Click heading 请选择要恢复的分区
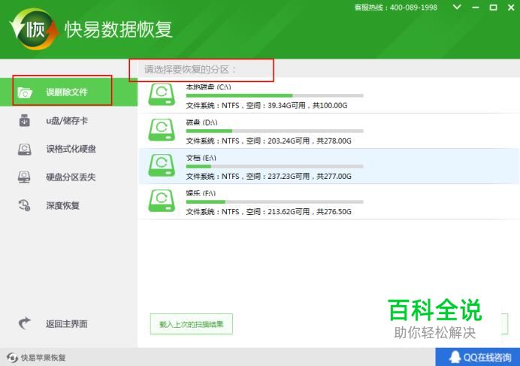The width and height of the screenshot is (520, 366). coord(189,69)
